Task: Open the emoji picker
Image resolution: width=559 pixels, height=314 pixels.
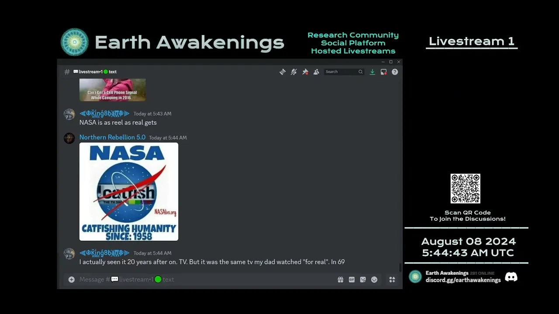Action: [x=374, y=280]
